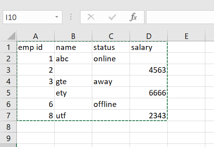
Task: Select the cell containing 'abc'
Action: 73,58
